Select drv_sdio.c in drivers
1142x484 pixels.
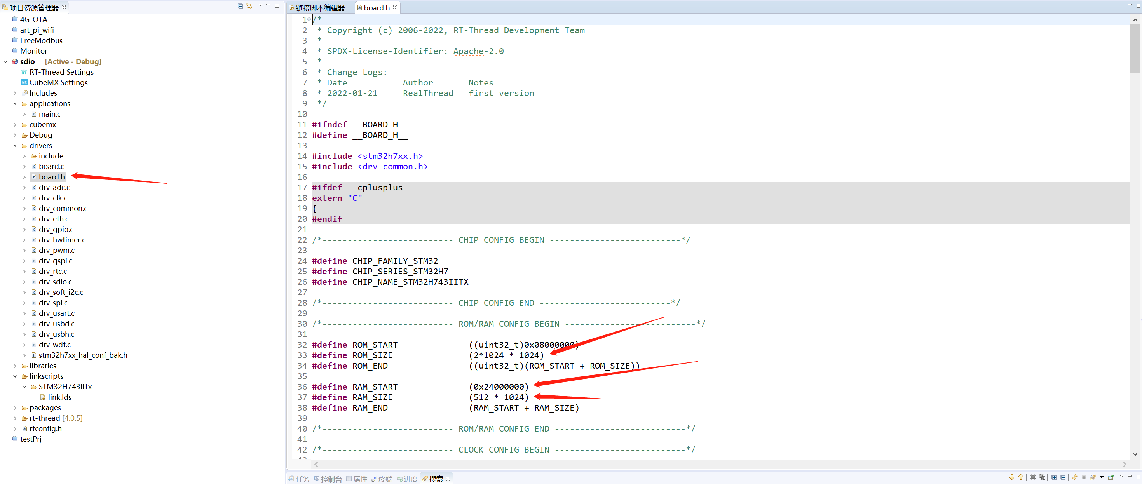tap(55, 282)
